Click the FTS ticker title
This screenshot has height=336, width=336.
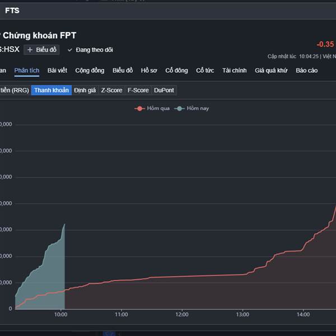coord(12,10)
